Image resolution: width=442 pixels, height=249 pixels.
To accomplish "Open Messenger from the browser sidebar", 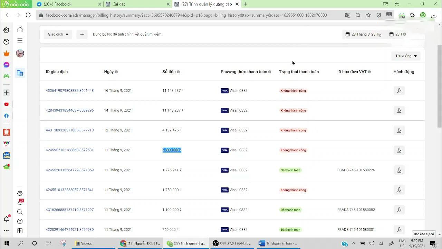I will 6,65.
